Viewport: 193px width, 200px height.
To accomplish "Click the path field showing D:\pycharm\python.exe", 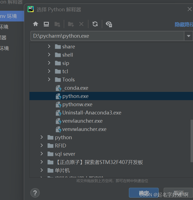I will (107, 36).
